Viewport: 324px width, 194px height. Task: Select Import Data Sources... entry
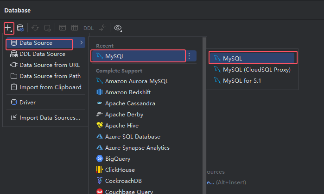click(x=46, y=118)
